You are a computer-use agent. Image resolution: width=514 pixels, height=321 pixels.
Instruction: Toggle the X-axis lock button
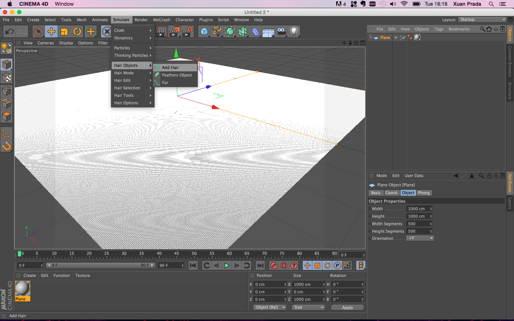tap(107, 31)
